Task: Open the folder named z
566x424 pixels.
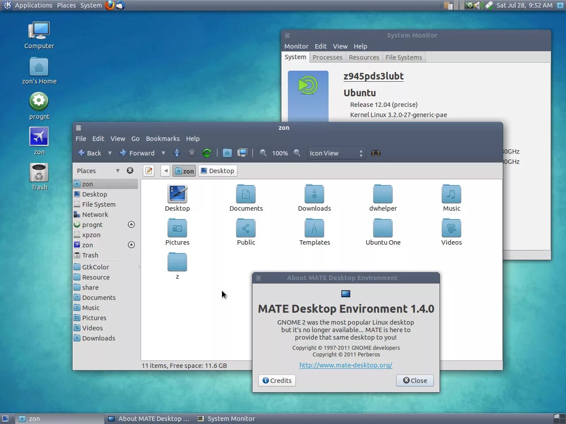Action: [x=177, y=266]
